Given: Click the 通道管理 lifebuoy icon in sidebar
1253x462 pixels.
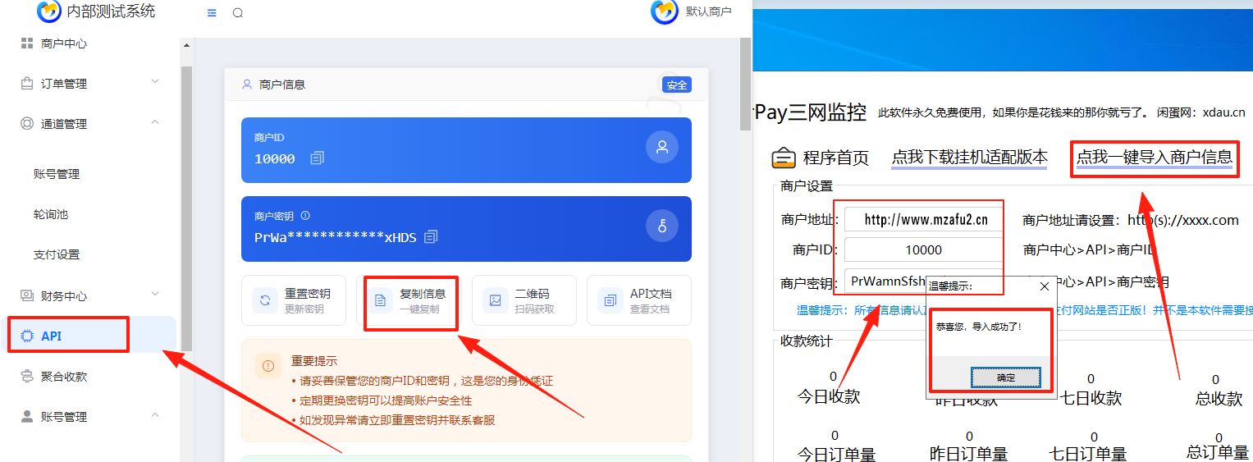Looking at the screenshot, I should pyautogui.click(x=27, y=123).
